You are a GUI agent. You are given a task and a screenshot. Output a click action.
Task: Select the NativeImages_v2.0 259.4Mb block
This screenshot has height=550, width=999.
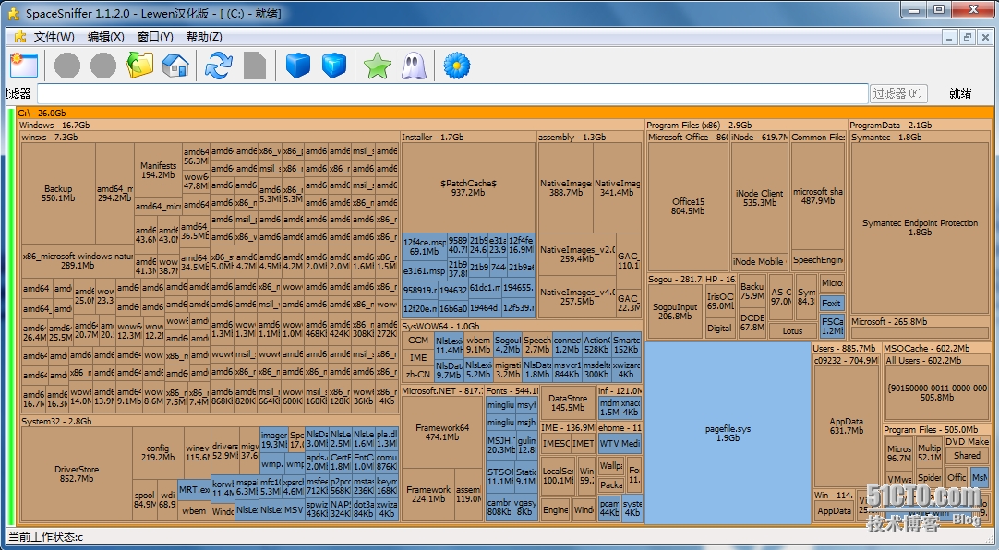[x=577, y=255]
